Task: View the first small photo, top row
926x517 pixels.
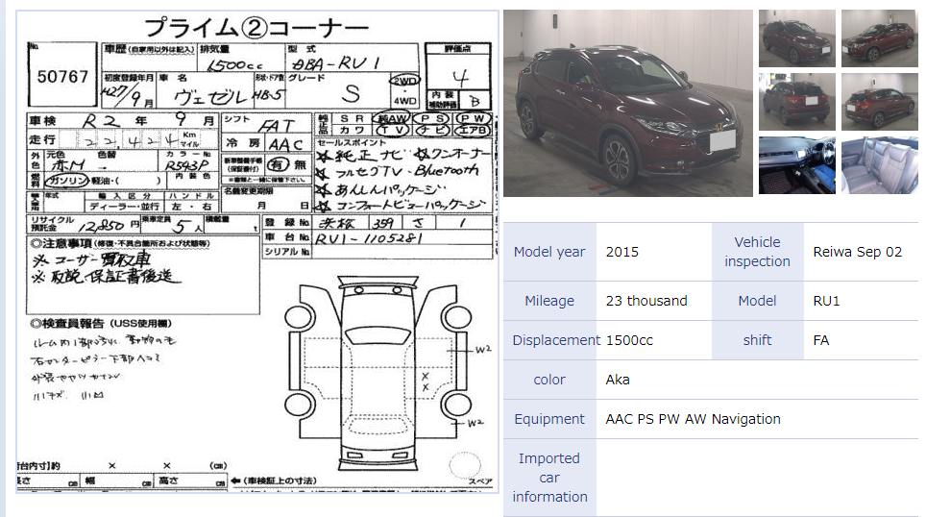Action: click(796, 37)
